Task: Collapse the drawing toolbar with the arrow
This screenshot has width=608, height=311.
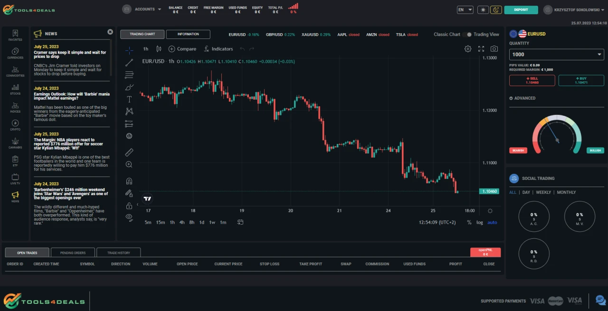Action: click(x=137, y=205)
